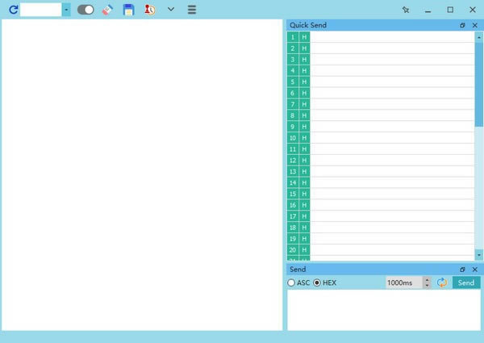484x343 pixels.
Task: Open the serial port combo box dropdown
Action: tap(66, 10)
